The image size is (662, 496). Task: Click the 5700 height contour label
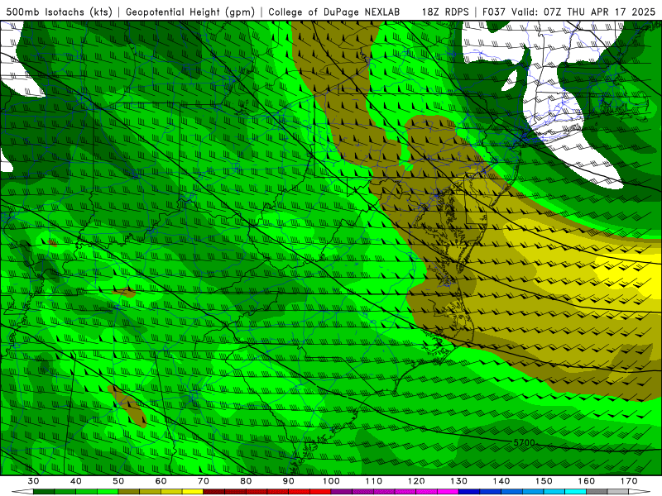(524, 442)
